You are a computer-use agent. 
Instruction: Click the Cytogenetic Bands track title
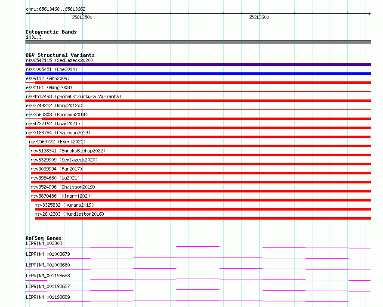(51, 32)
